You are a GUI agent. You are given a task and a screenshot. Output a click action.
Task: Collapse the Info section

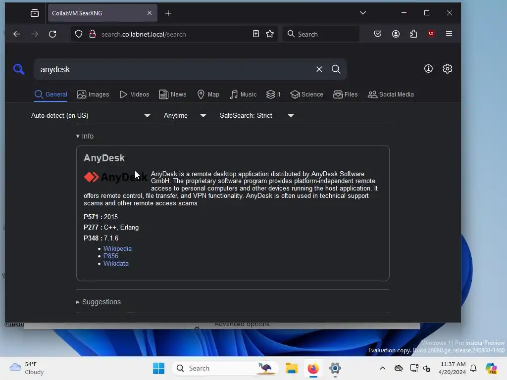[85, 136]
